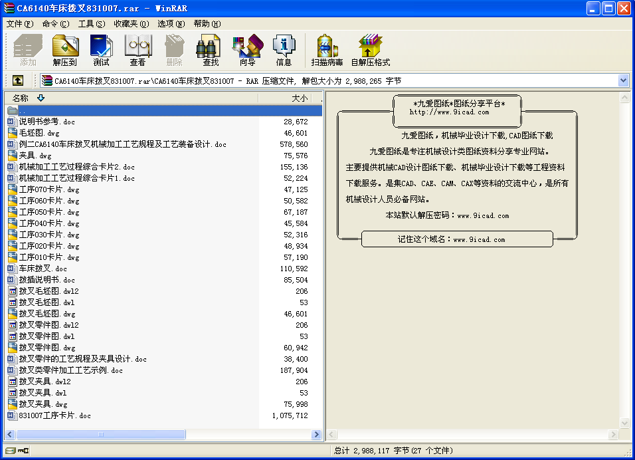The height and width of the screenshot is (460, 635).
Task: Click right arrow of horizontal file list scrollbar
Action: click(x=317, y=435)
